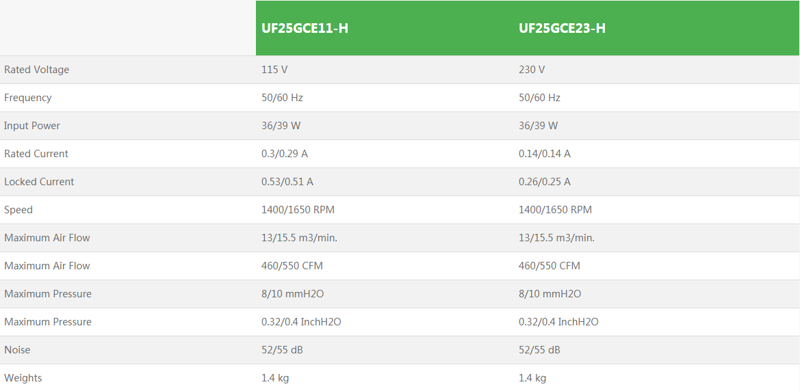
Task: Select the Frequency row label
Action: pyautogui.click(x=28, y=98)
